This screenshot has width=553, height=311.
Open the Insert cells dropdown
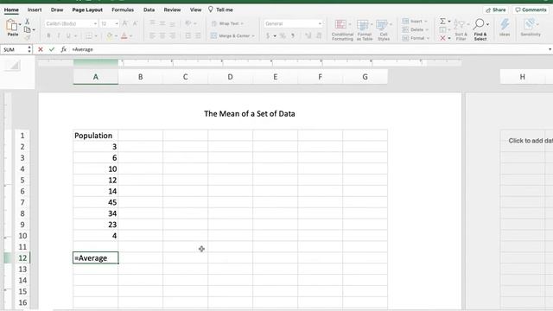(415, 21)
